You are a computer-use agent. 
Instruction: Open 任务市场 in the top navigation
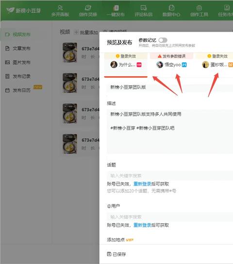coord(226,11)
